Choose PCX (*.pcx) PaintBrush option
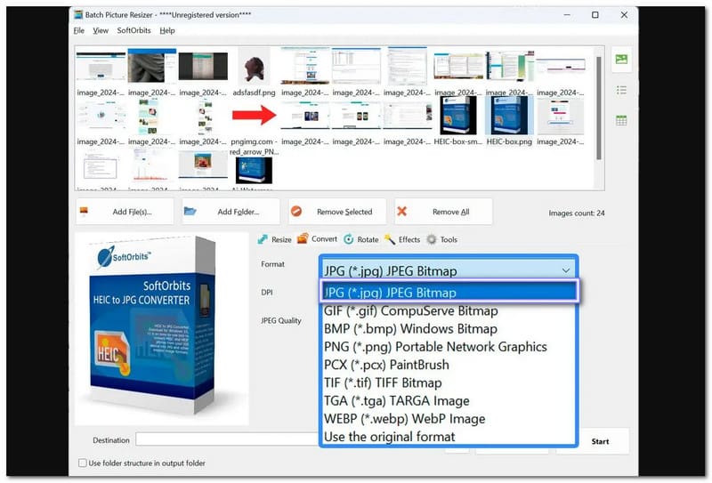 [x=449, y=365]
